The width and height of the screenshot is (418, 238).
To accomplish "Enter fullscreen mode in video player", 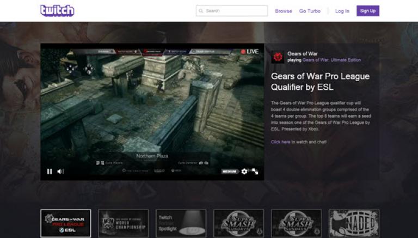I will 255,171.
